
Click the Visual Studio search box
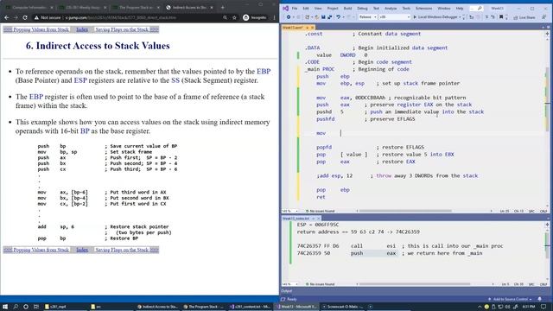[x=476, y=8]
